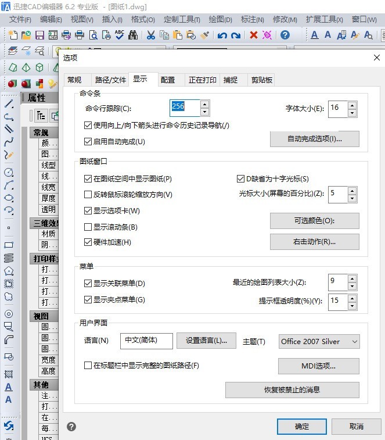Open the 修改(M) menu
385x440 pixels.
tap(285, 20)
